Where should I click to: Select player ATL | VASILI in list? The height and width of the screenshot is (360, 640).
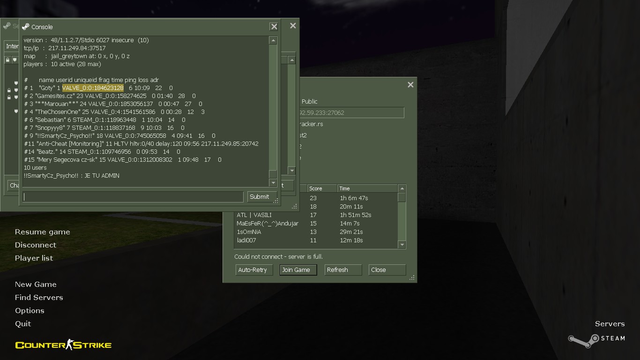[x=254, y=215]
